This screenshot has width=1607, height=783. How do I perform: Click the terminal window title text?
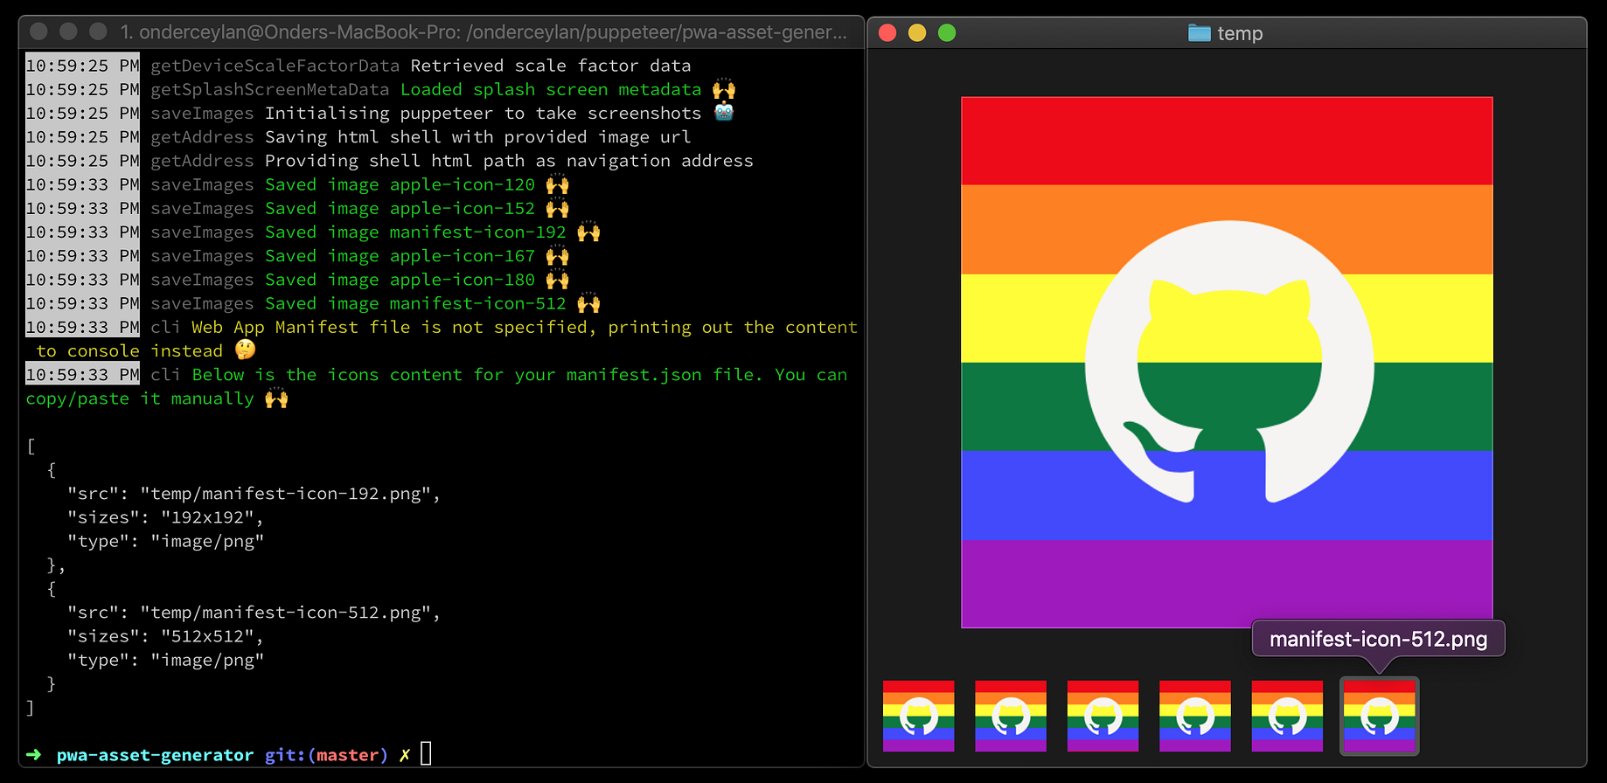(483, 32)
